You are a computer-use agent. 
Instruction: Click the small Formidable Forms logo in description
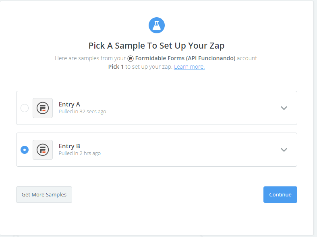point(131,59)
